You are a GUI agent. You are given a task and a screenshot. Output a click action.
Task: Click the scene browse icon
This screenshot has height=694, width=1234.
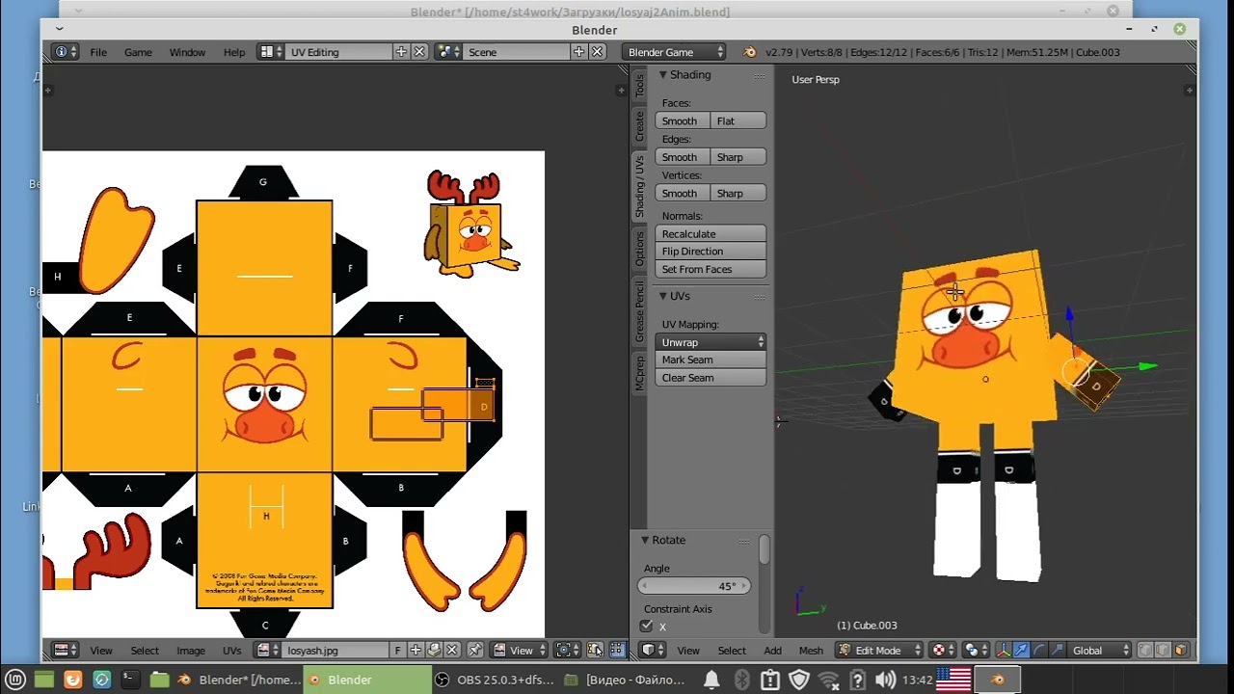(447, 52)
